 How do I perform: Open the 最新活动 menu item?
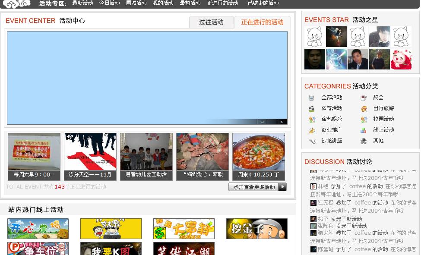pyautogui.click(x=83, y=3)
